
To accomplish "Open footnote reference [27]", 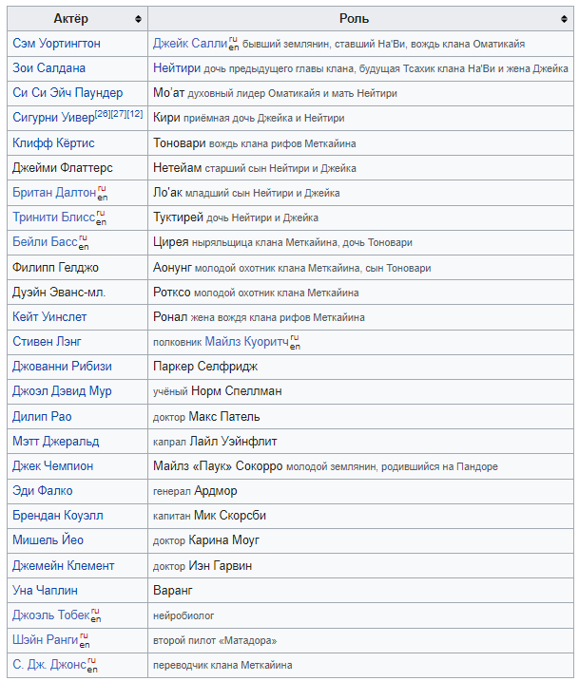I will pos(119,114).
